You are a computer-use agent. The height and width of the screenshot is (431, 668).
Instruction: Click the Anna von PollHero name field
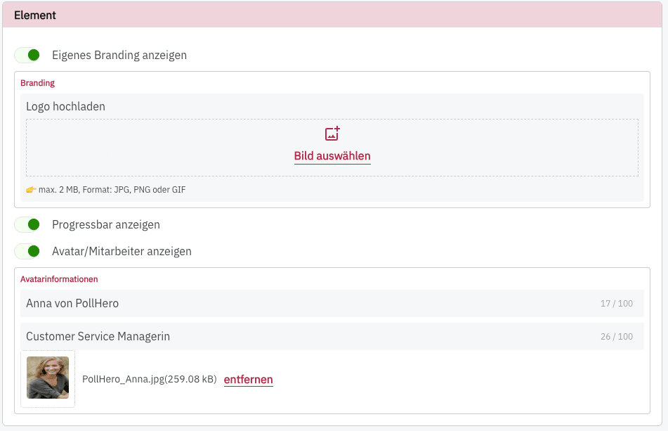pyautogui.click(x=281, y=304)
